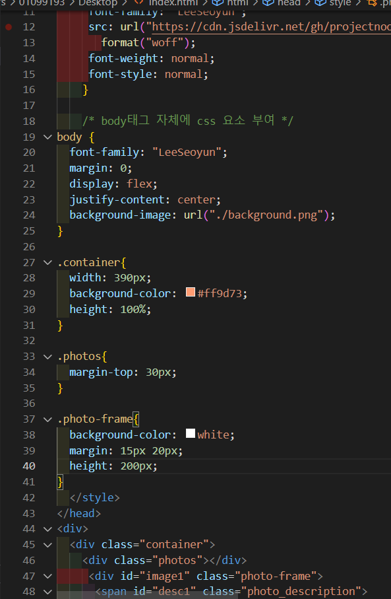Screen dimensions: 391x599
Task: Click 'justify-content: center;' on line 23
Action: click(x=145, y=200)
